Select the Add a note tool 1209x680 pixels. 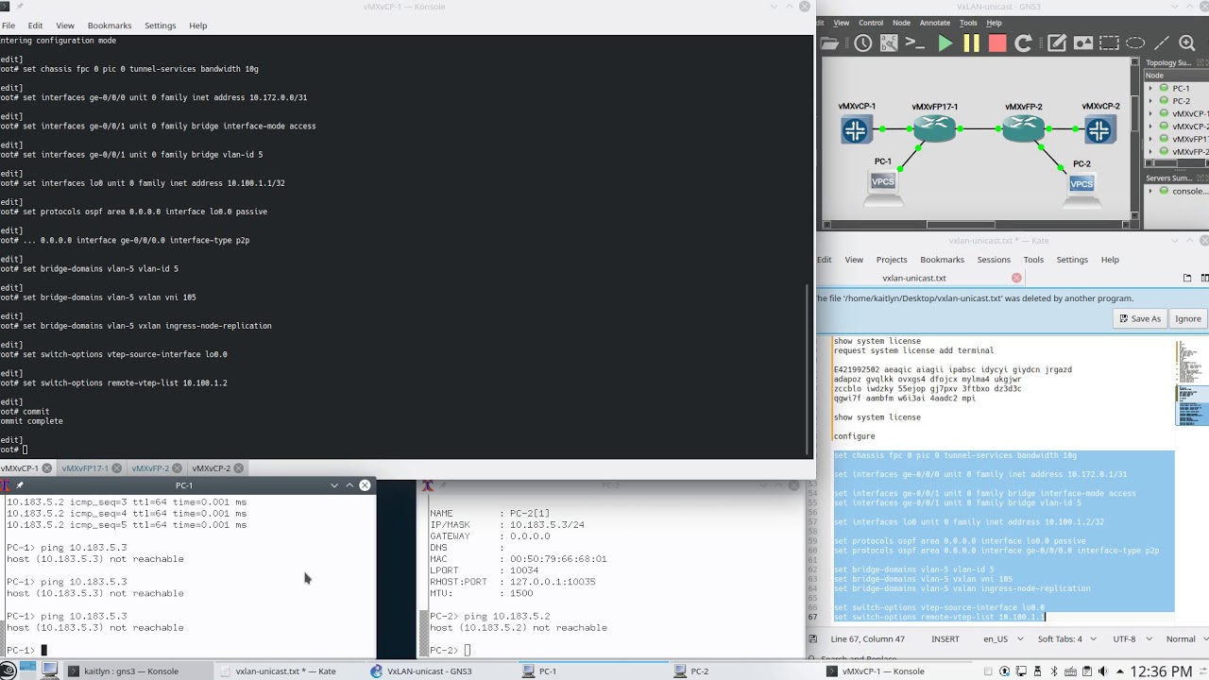pos(1057,43)
